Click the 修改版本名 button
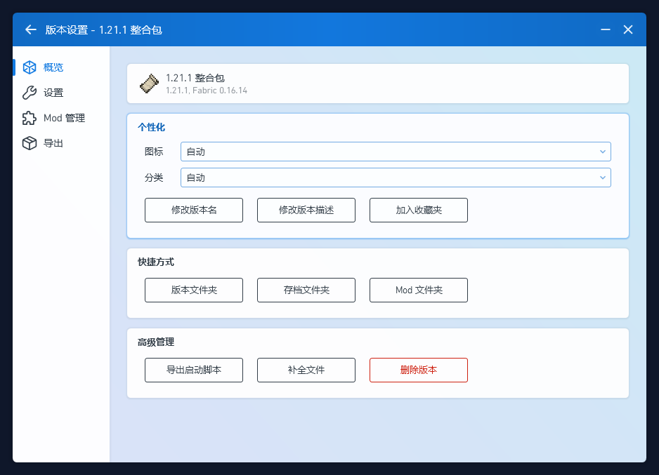Image resolution: width=659 pixels, height=475 pixels. pyautogui.click(x=194, y=210)
